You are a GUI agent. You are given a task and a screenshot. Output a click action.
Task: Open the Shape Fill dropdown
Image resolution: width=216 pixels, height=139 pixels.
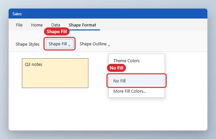pyautogui.click(x=59, y=44)
